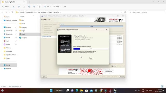Image resolution: width=166 pixels, height=93 pixels.
Task: Open Google Chrome from taskbar
Action: [101, 90]
